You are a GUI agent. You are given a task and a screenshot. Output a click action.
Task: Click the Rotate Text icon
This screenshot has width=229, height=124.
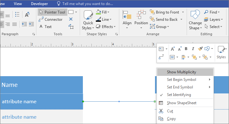(27, 14)
